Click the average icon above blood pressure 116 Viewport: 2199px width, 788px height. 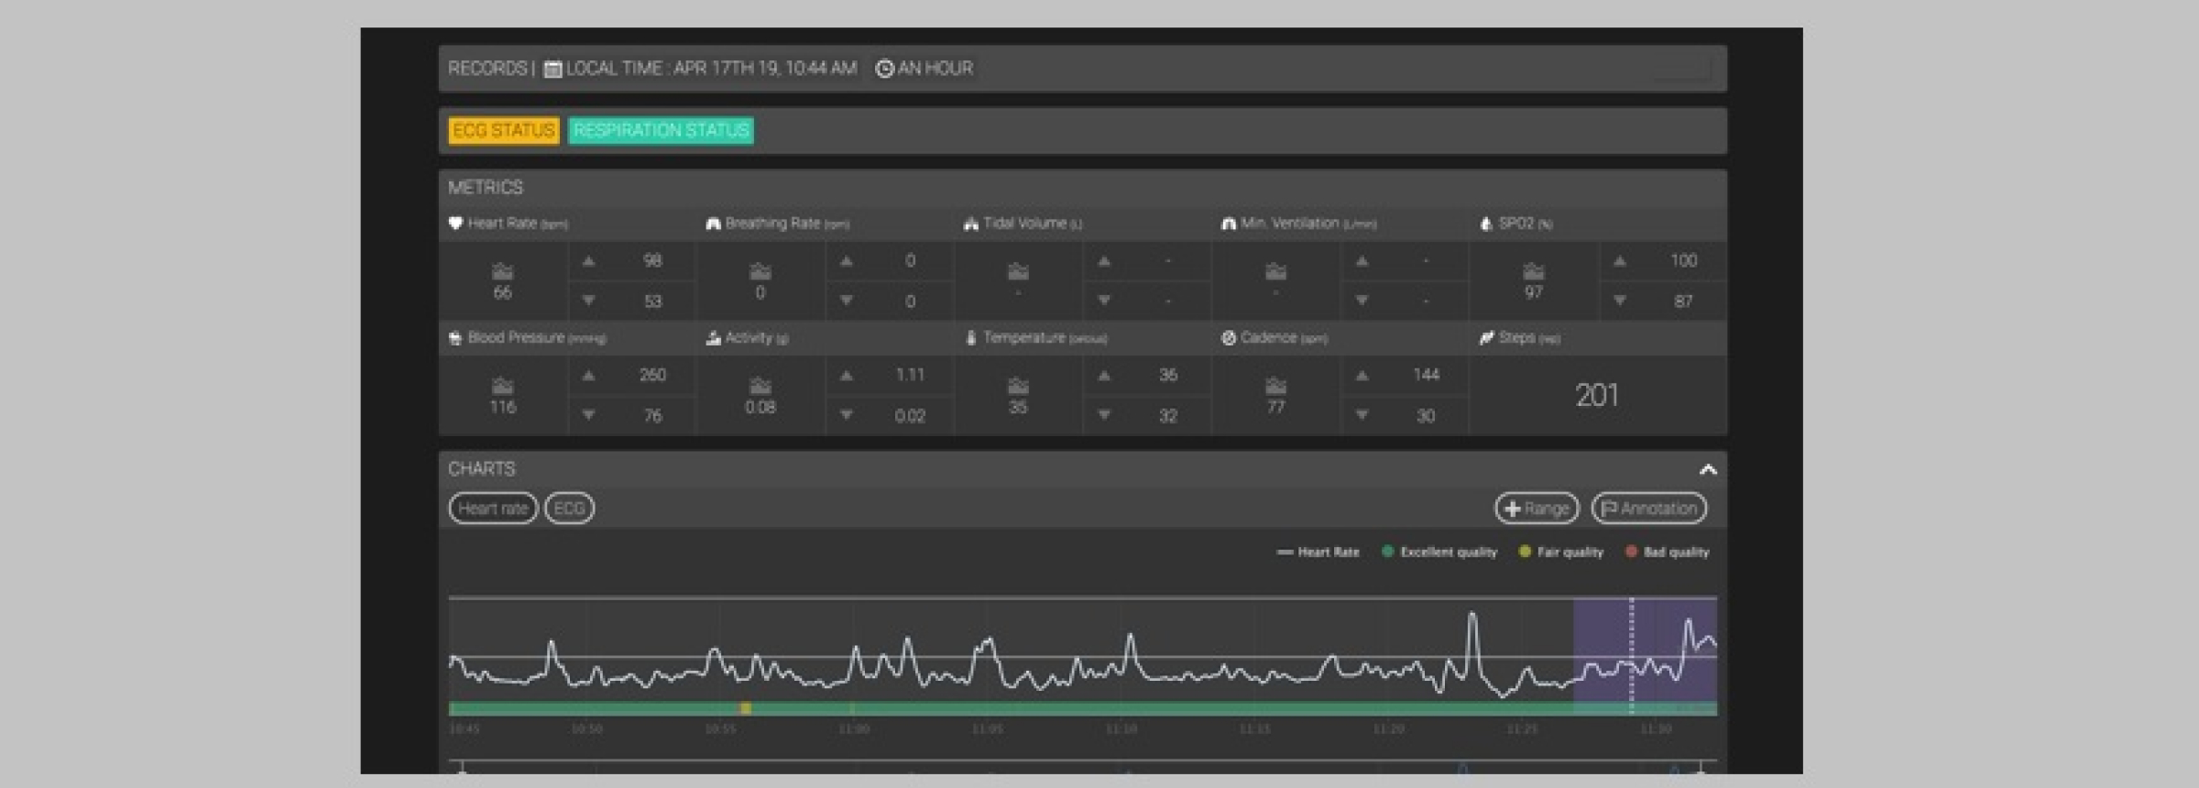pyautogui.click(x=502, y=386)
